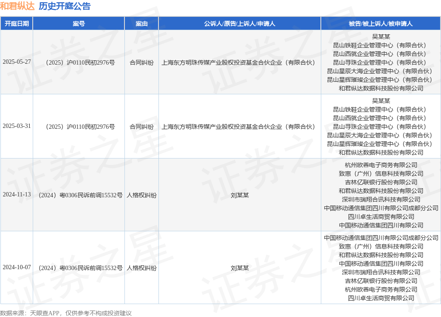Click plaintiff "刘某某" in the 2024-10-07 row
Screen dimensions: 441x317
[239, 268]
